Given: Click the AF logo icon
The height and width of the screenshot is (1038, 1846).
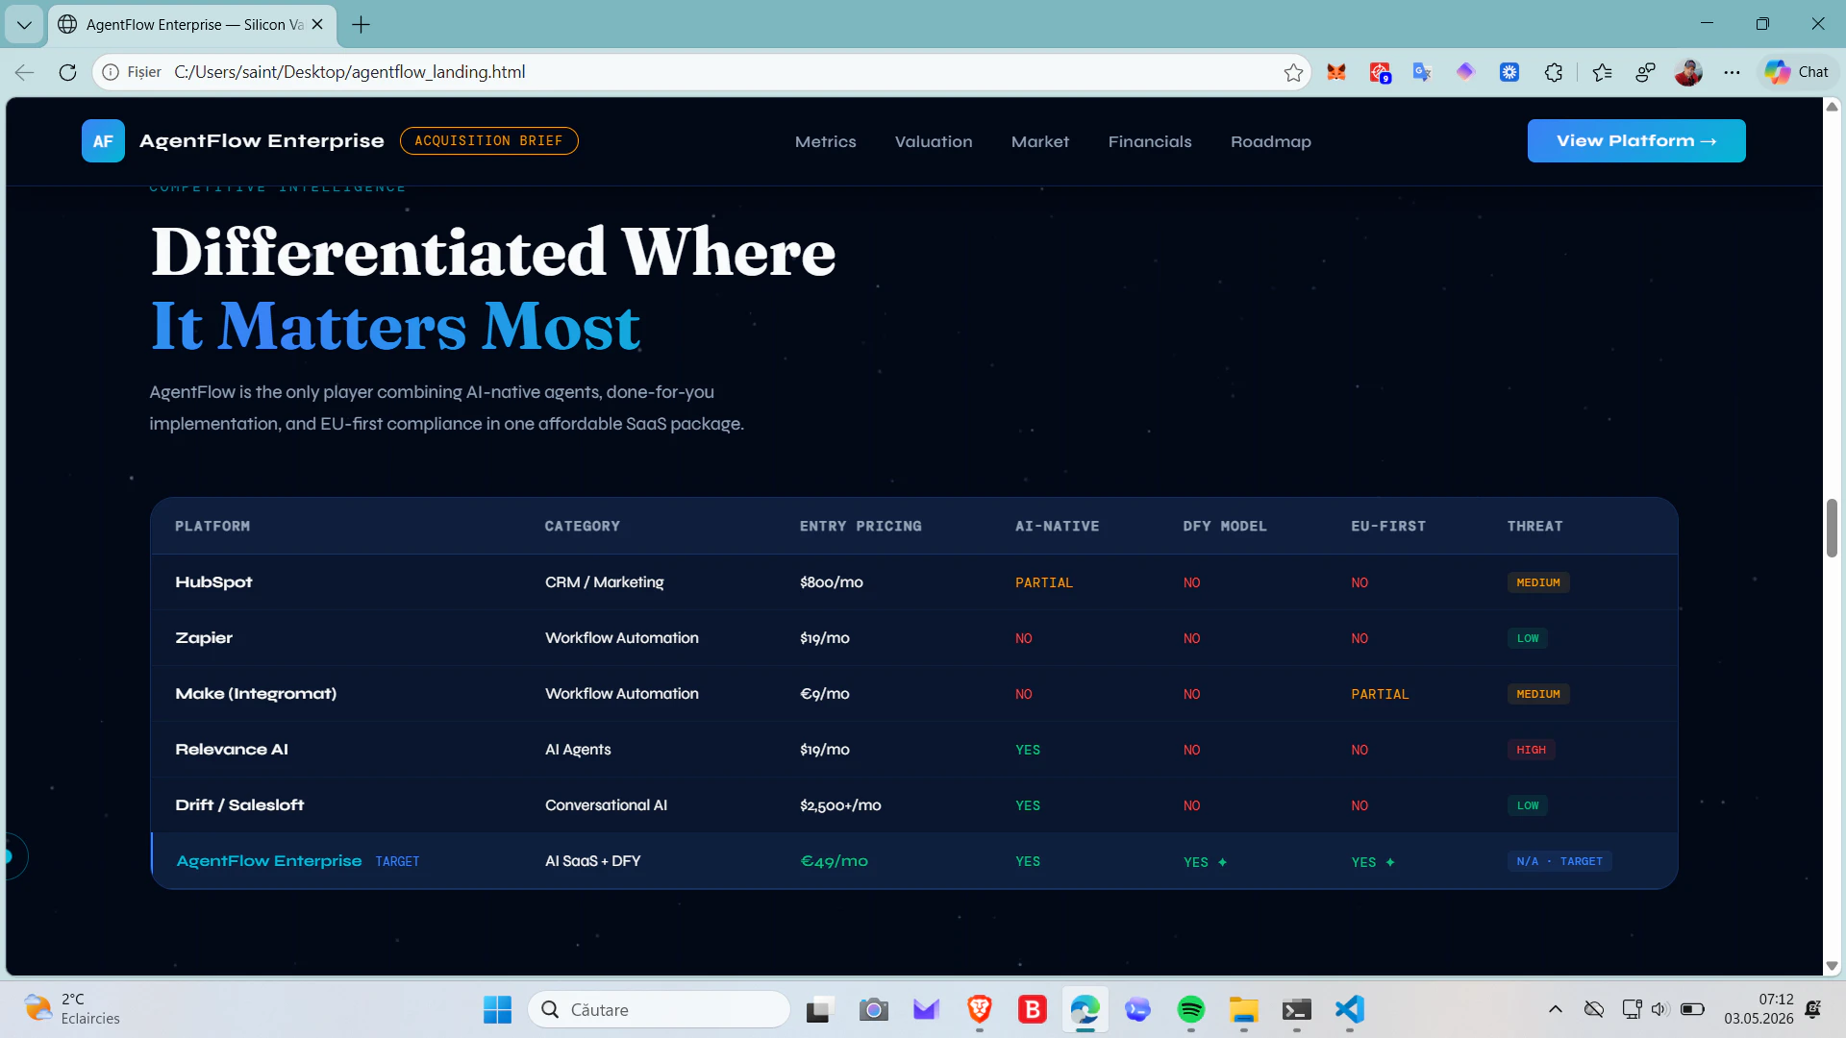Looking at the screenshot, I should pos(103,141).
